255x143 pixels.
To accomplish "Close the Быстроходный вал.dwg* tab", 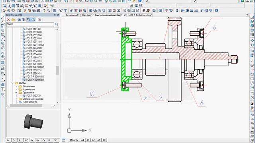I will pyautogui.click(x=125, y=15).
